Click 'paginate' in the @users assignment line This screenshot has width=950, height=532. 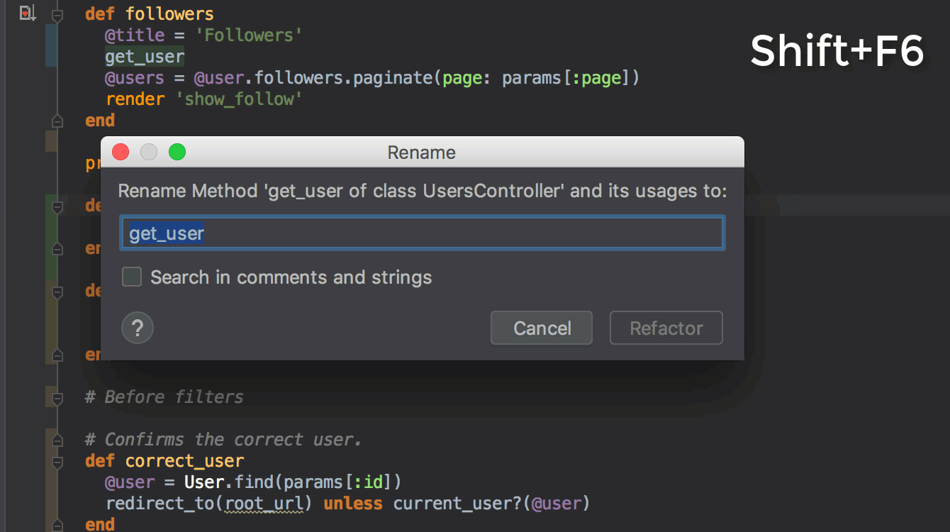pyautogui.click(x=392, y=78)
